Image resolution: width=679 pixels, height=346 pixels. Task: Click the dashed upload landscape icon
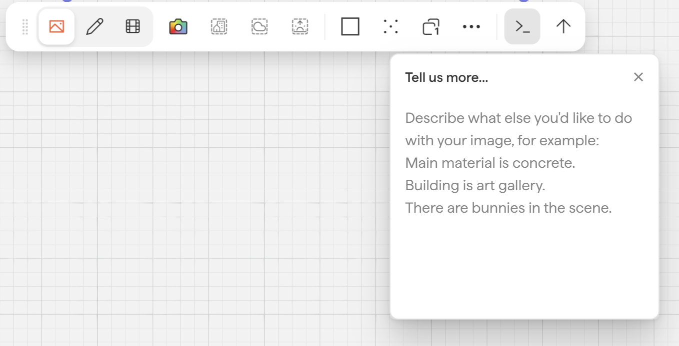click(300, 26)
